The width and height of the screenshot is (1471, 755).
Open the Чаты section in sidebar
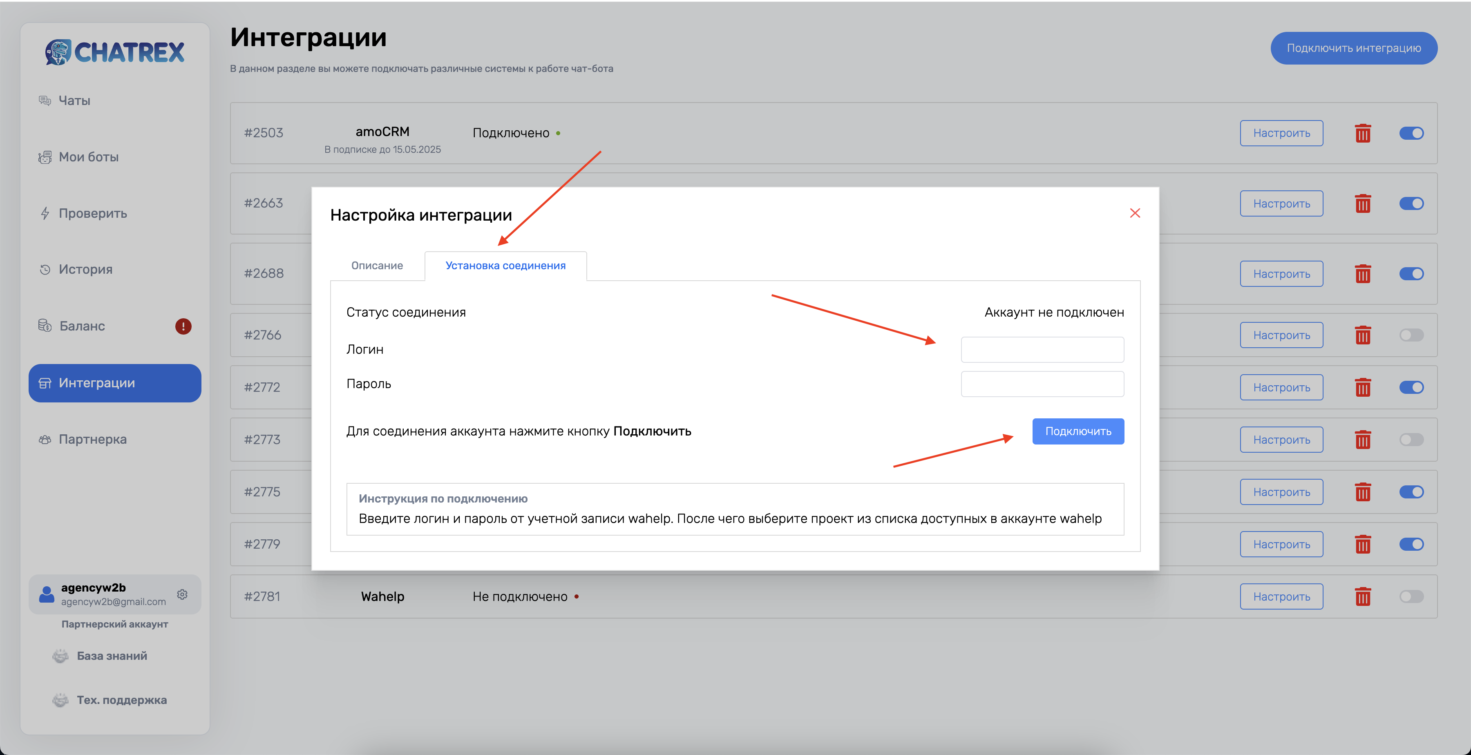coord(74,101)
